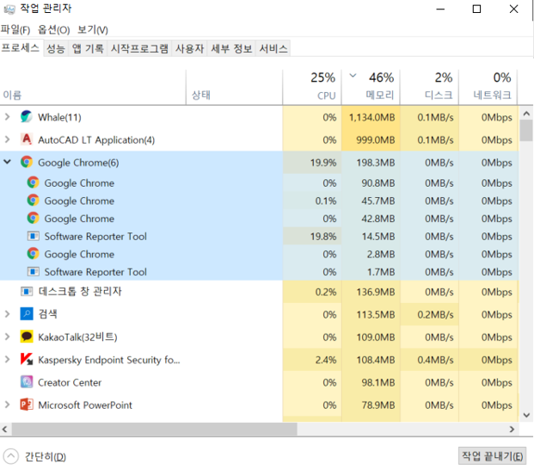Viewport: 534px width, 470px height.
Task: Click the horizontal scrollbar left arrow
Action: (5, 429)
